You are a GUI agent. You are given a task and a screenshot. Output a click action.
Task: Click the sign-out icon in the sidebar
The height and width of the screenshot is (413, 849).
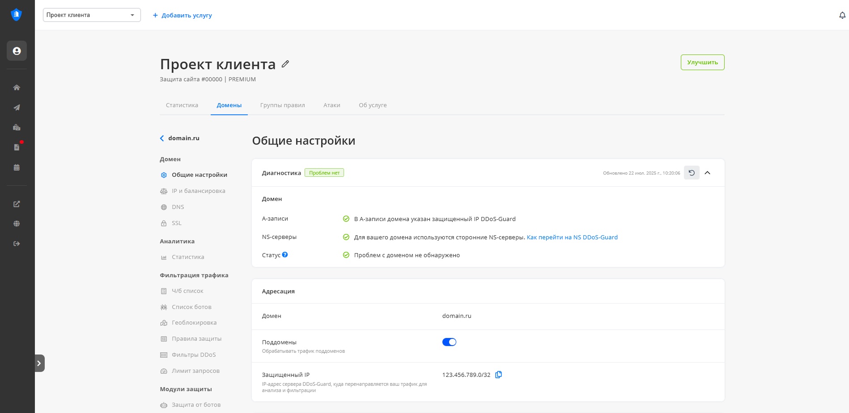(x=17, y=244)
